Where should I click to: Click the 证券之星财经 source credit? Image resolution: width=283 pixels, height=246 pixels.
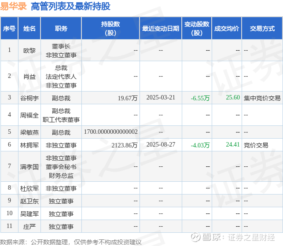[251, 237]
